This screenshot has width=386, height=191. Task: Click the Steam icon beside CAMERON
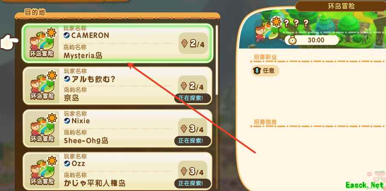[67, 35]
